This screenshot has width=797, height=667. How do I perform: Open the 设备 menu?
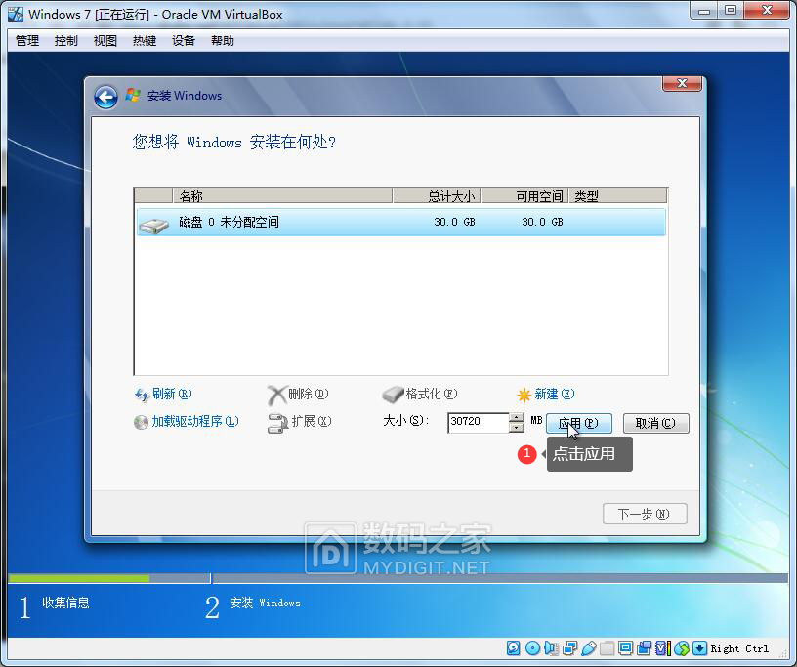click(184, 41)
